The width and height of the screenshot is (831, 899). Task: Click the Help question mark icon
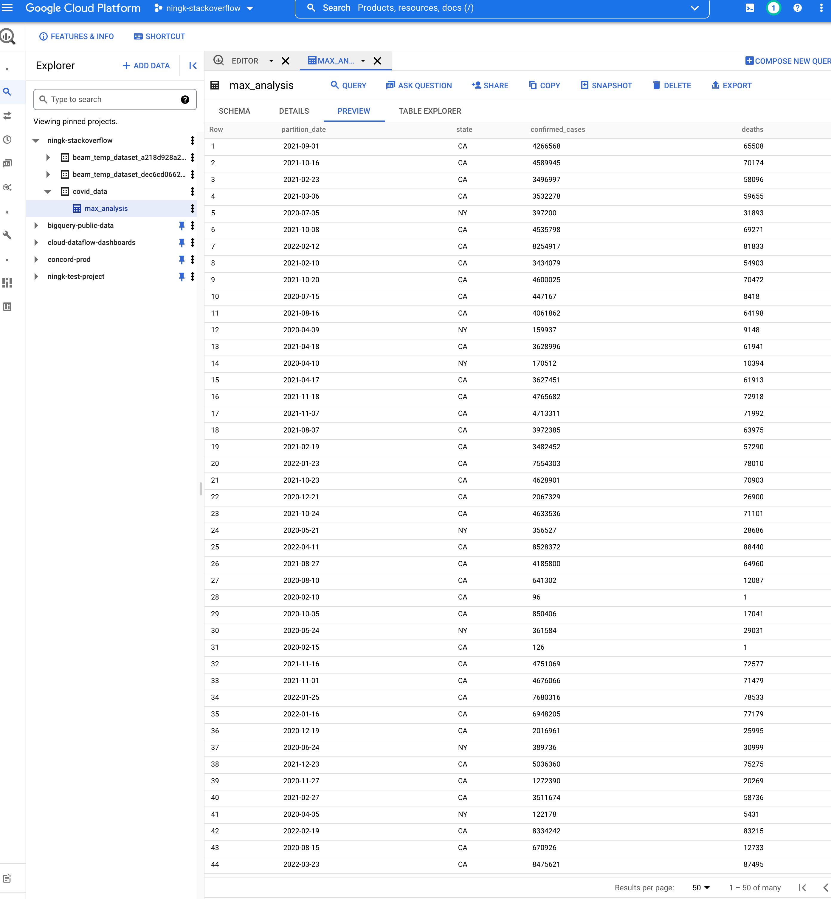[798, 8]
